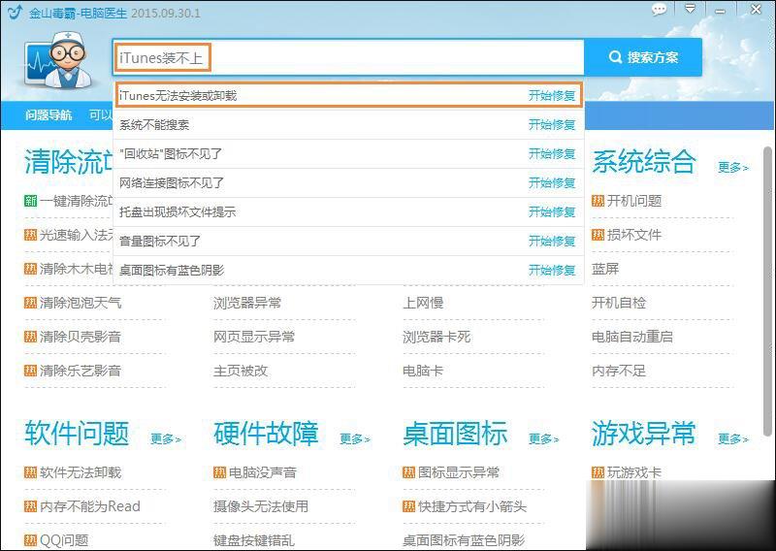This screenshot has height=551, width=776.
Task: Click hot badge icon beside 快捷方式有小箭头
Action: click(x=408, y=506)
